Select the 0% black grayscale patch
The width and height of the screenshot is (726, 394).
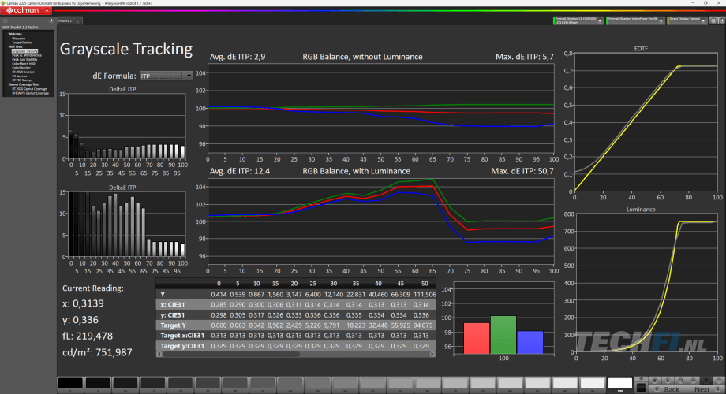coord(70,383)
